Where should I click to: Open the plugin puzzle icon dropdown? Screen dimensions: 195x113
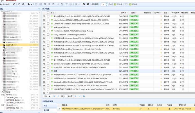(30, 4)
